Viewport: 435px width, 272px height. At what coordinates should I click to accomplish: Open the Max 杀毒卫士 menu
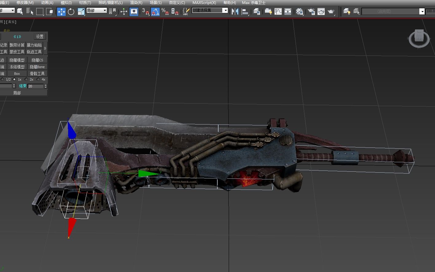[254, 2]
